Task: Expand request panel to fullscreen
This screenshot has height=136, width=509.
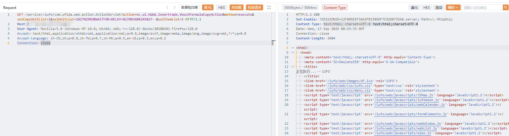Action: pyautogui.click(x=269, y=7)
